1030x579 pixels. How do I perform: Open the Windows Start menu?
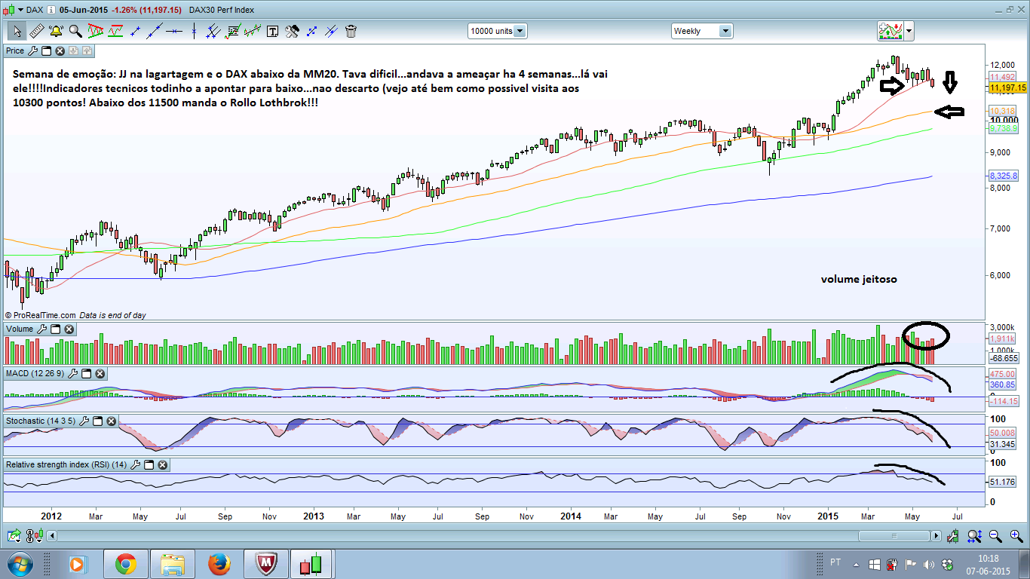pyautogui.click(x=19, y=563)
